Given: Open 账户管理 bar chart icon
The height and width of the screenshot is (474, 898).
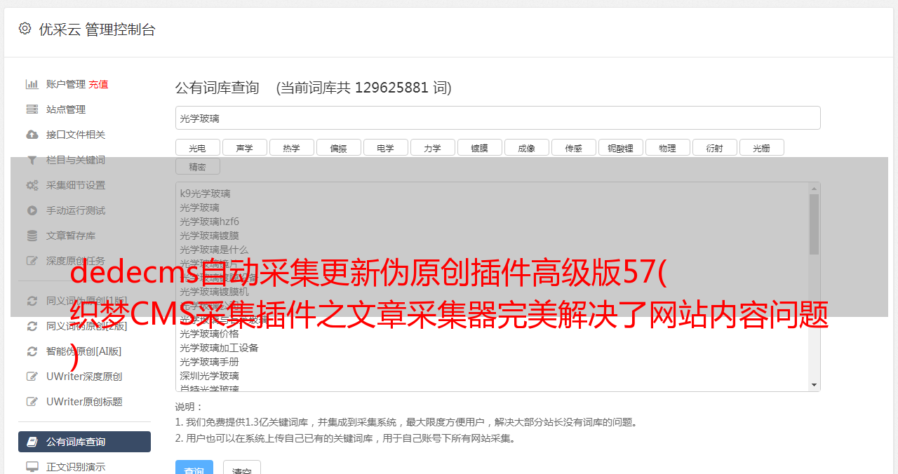Looking at the screenshot, I should pyautogui.click(x=32, y=84).
